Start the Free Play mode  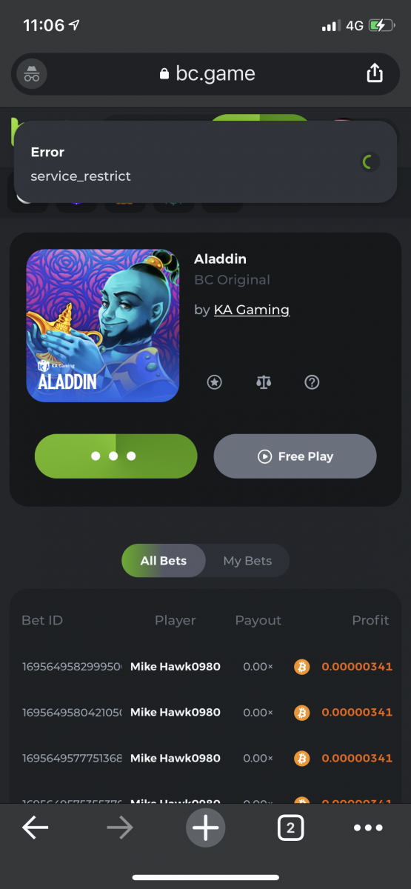(295, 456)
